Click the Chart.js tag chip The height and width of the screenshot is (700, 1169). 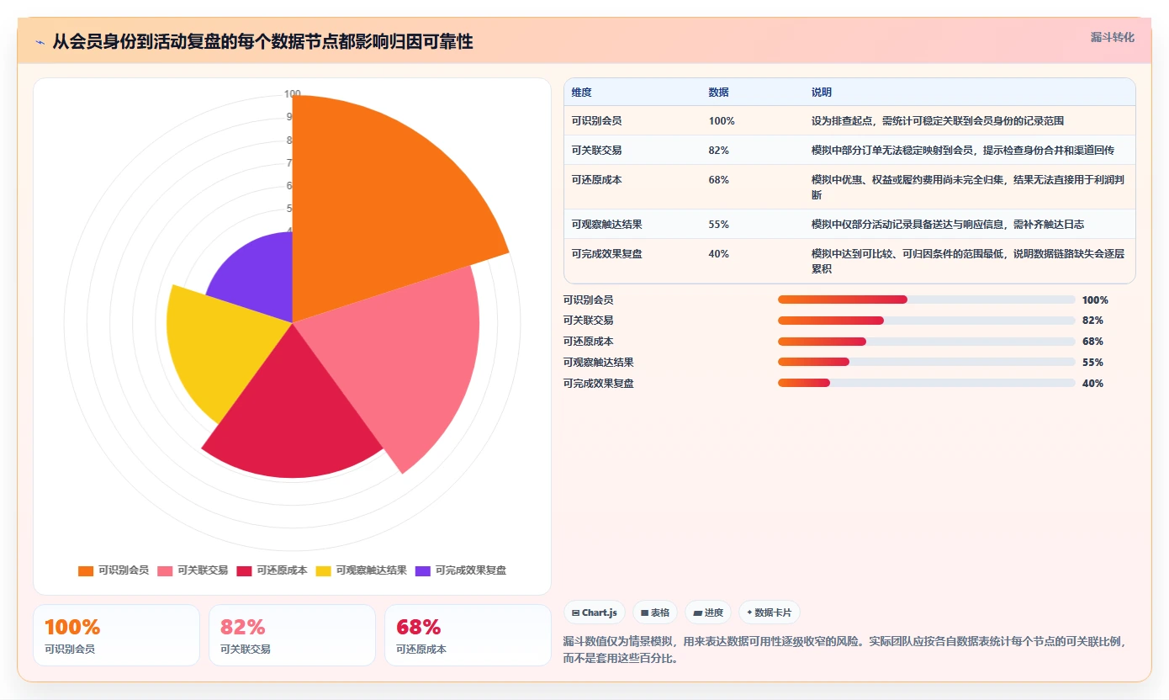click(595, 612)
